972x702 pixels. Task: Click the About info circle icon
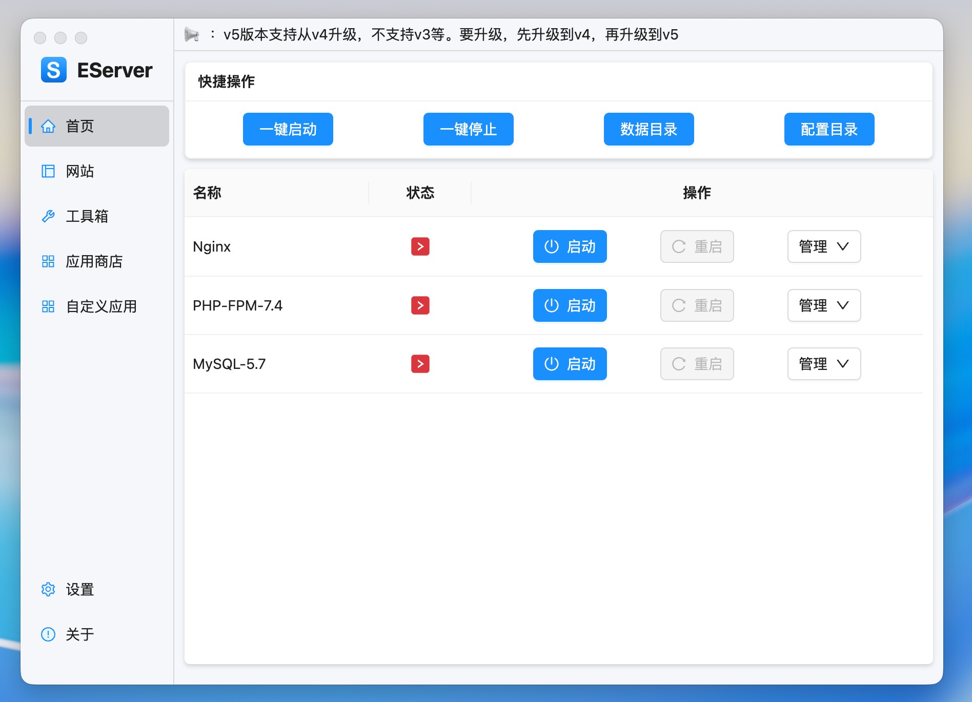coord(48,634)
